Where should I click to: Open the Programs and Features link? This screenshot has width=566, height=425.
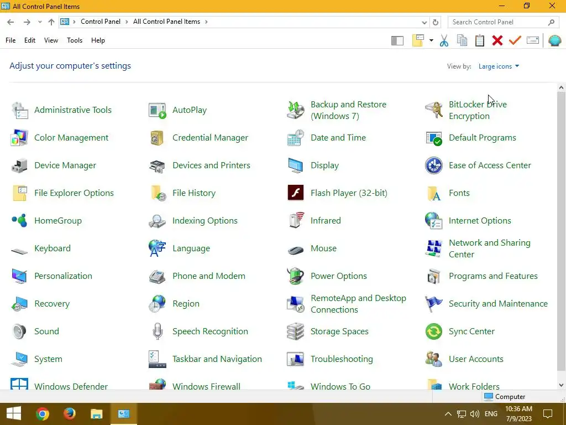click(x=493, y=276)
